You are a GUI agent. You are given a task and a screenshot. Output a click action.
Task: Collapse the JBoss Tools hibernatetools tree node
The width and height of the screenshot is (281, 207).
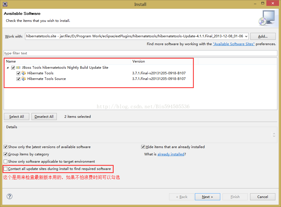click(x=8, y=68)
